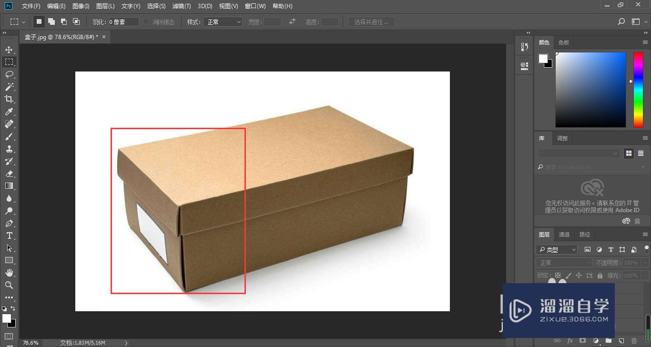Select the Magic Wand tool
The height and width of the screenshot is (347, 651).
click(9, 87)
